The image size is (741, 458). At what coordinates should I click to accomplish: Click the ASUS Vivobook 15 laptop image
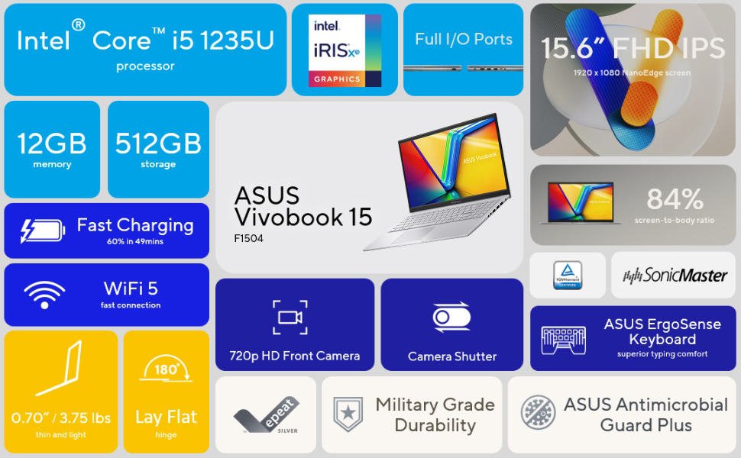tap(437, 182)
